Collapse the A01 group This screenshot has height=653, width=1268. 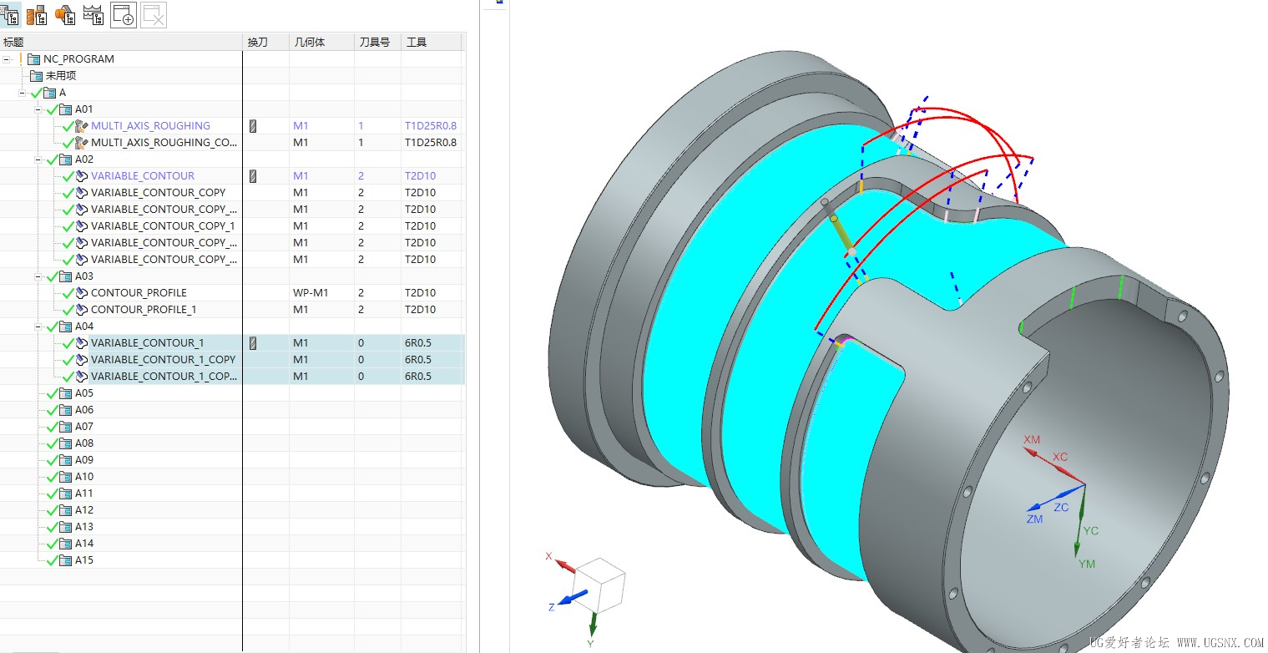[x=38, y=109]
